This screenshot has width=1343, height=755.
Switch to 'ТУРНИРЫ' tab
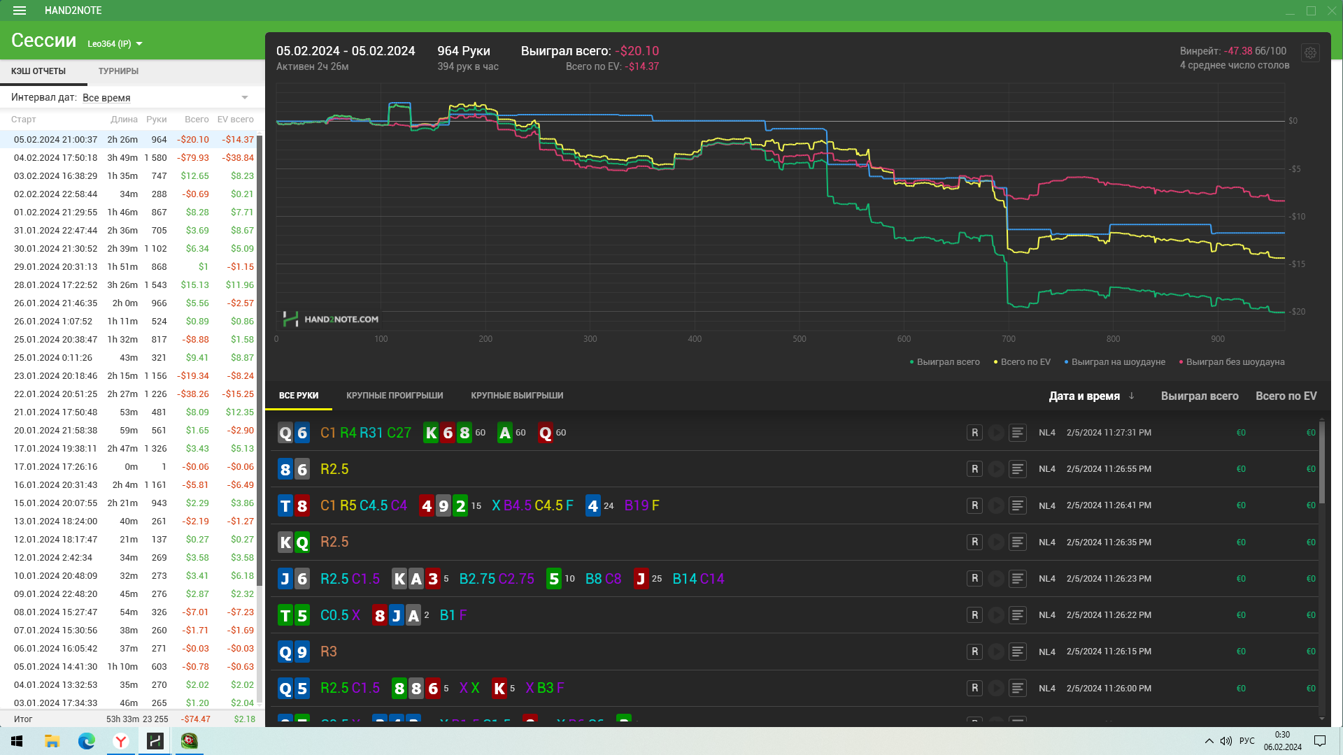[x=118, y=71]
